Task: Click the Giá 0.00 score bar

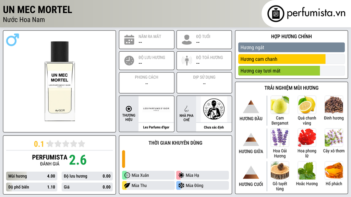Action: pyautogui.click(x=87, y=187)
